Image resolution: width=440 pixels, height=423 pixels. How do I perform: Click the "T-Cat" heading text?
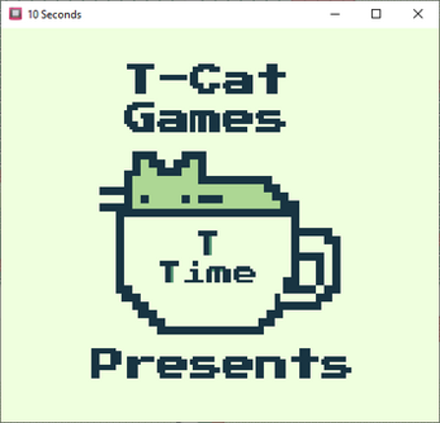[206, 79]
